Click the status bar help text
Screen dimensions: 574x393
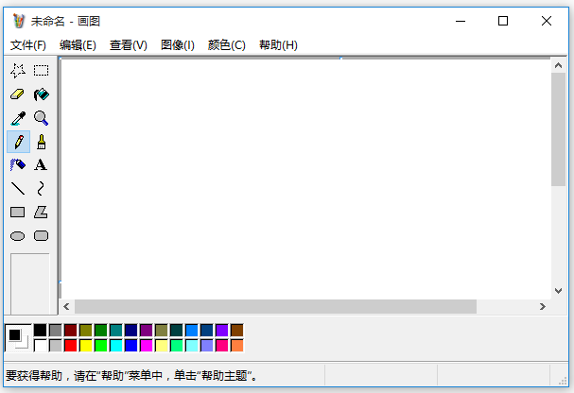pyautogui.click(x=133, y=375)
